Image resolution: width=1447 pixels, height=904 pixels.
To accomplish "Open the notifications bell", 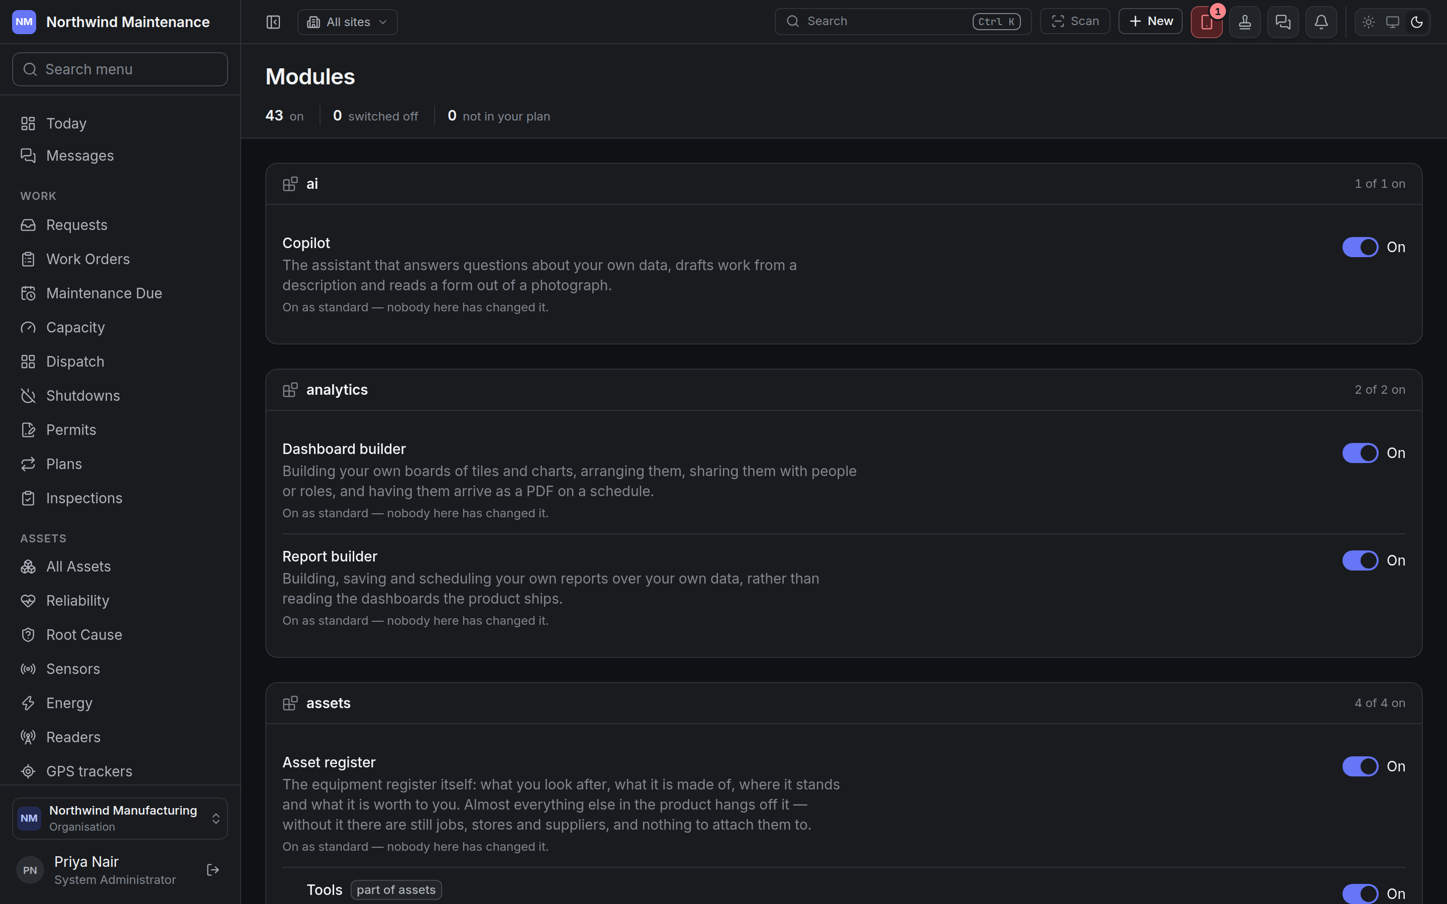I will [1321, 22].
